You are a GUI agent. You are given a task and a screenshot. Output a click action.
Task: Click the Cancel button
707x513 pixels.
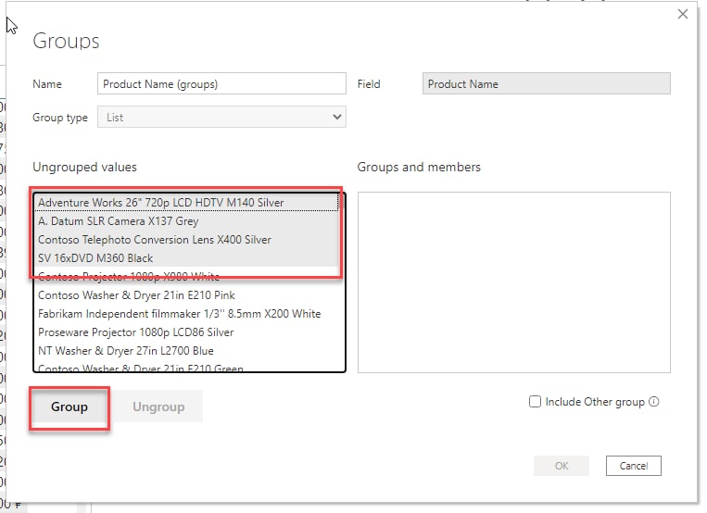coord(634,466)
